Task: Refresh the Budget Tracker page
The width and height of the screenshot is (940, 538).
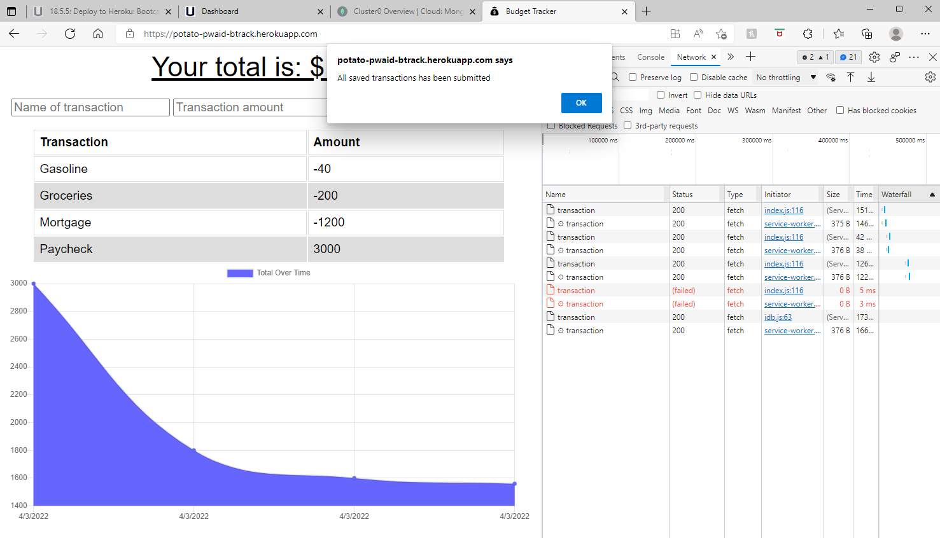Action: pos(70,34)
